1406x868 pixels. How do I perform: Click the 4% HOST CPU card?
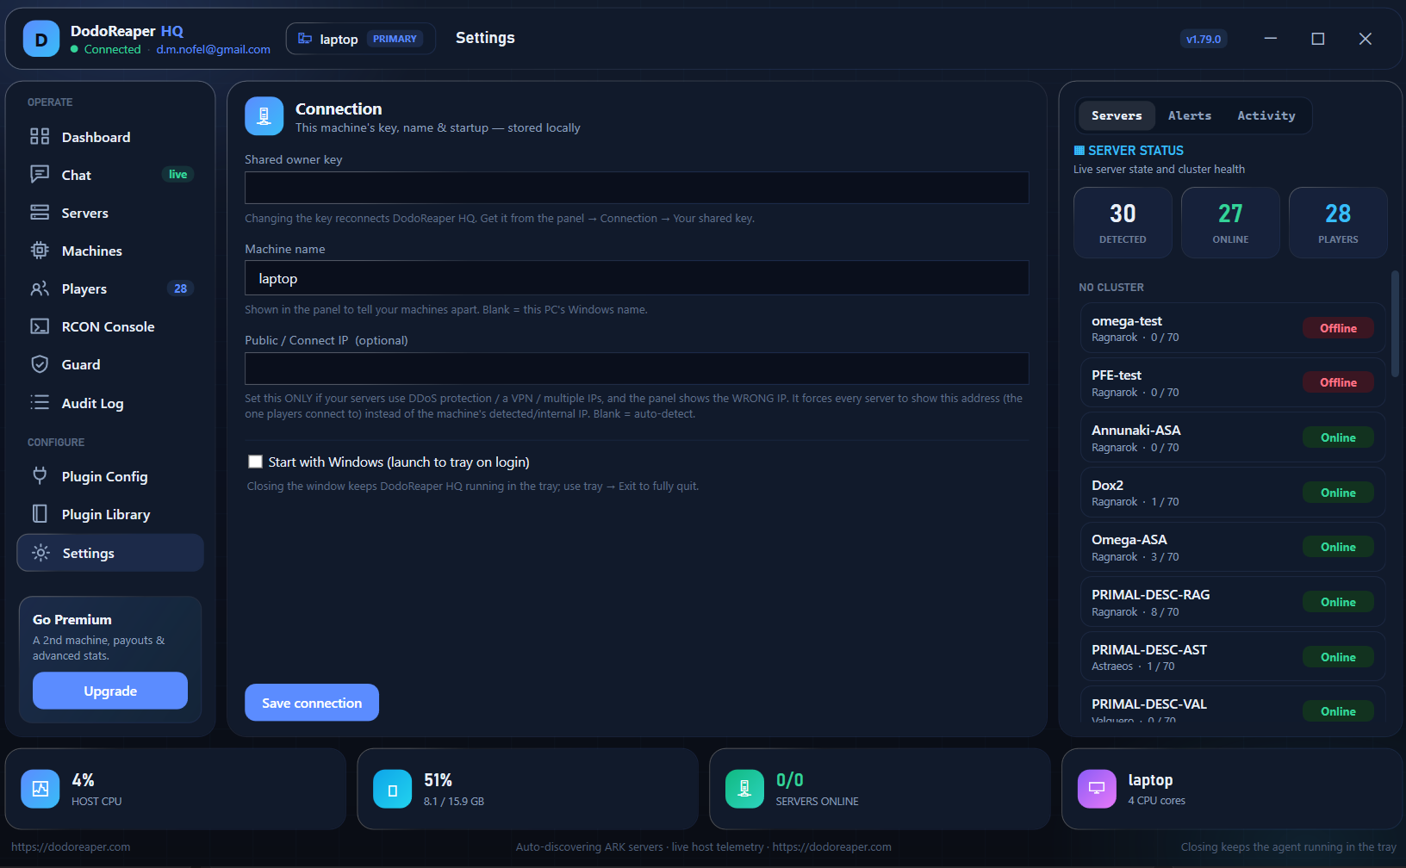tap(176, 789)
